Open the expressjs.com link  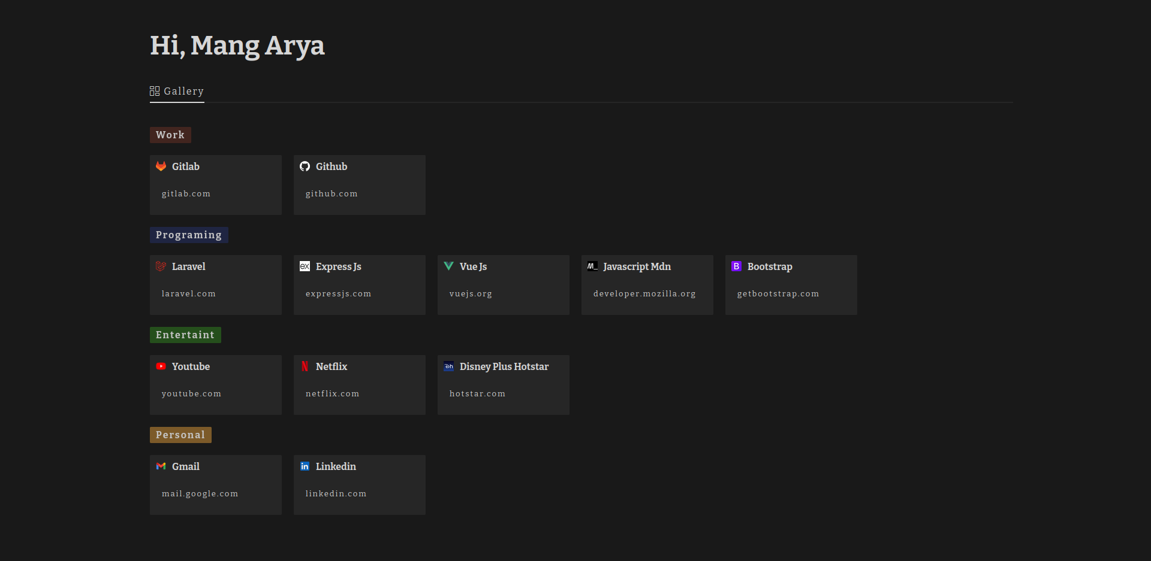pos(338,294)
